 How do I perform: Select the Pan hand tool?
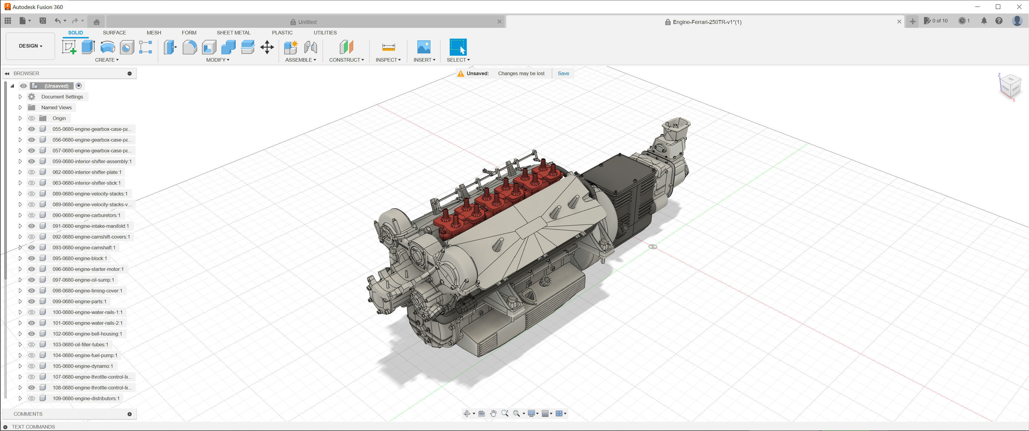tap(493, 413)
